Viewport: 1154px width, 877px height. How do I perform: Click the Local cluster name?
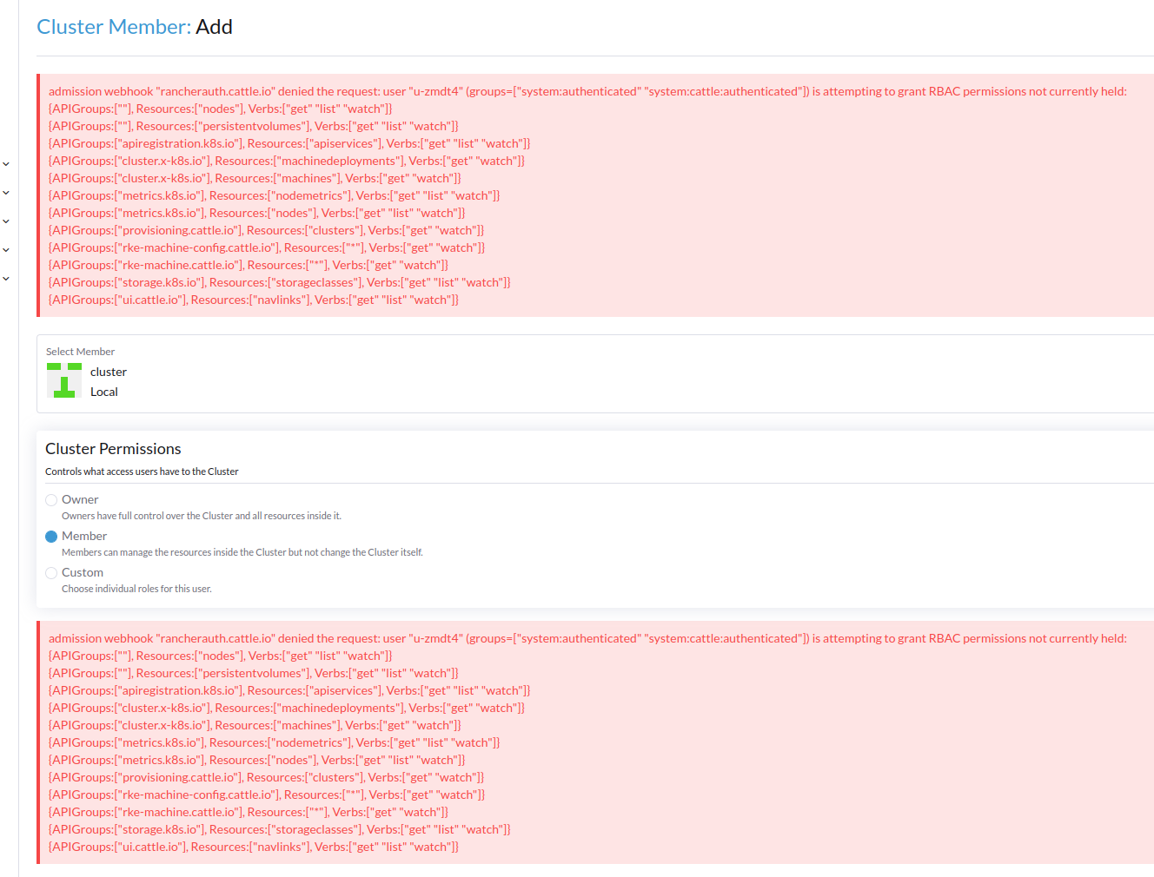(x=103, y=391)
